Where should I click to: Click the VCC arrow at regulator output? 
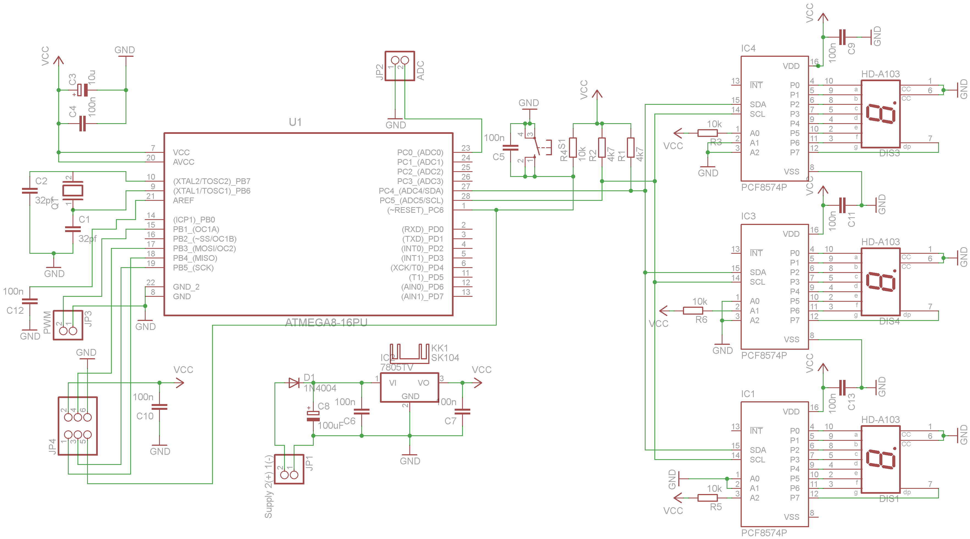(477, 383)
